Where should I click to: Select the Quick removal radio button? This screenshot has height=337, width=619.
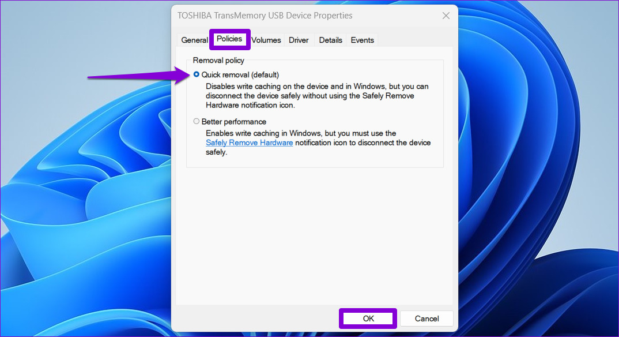pos(197,74)
